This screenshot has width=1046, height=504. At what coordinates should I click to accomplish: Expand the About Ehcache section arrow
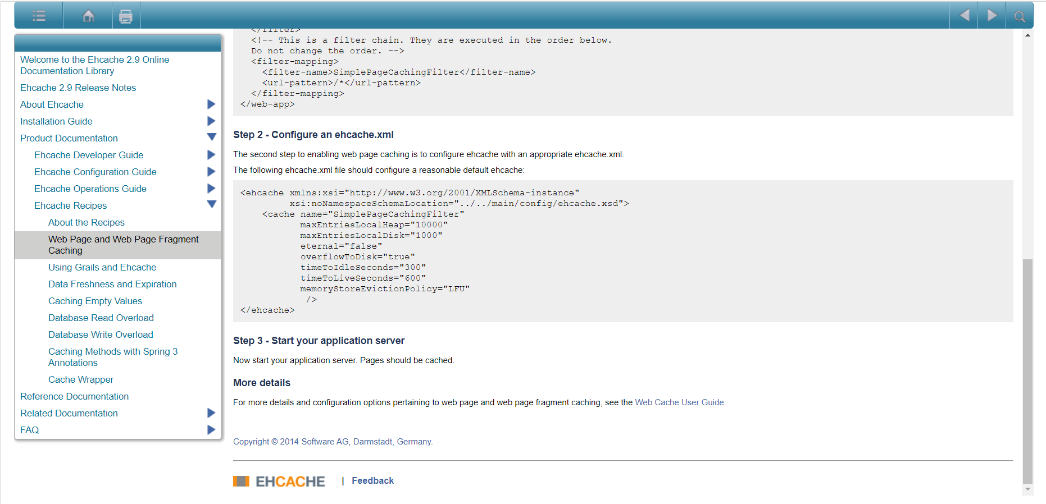click(x=211, y=104)
